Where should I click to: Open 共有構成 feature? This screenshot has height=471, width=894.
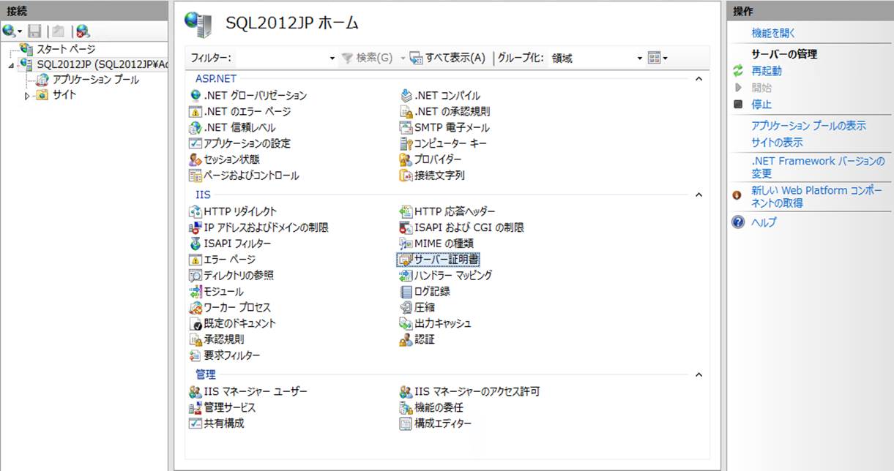pos(217,423)
